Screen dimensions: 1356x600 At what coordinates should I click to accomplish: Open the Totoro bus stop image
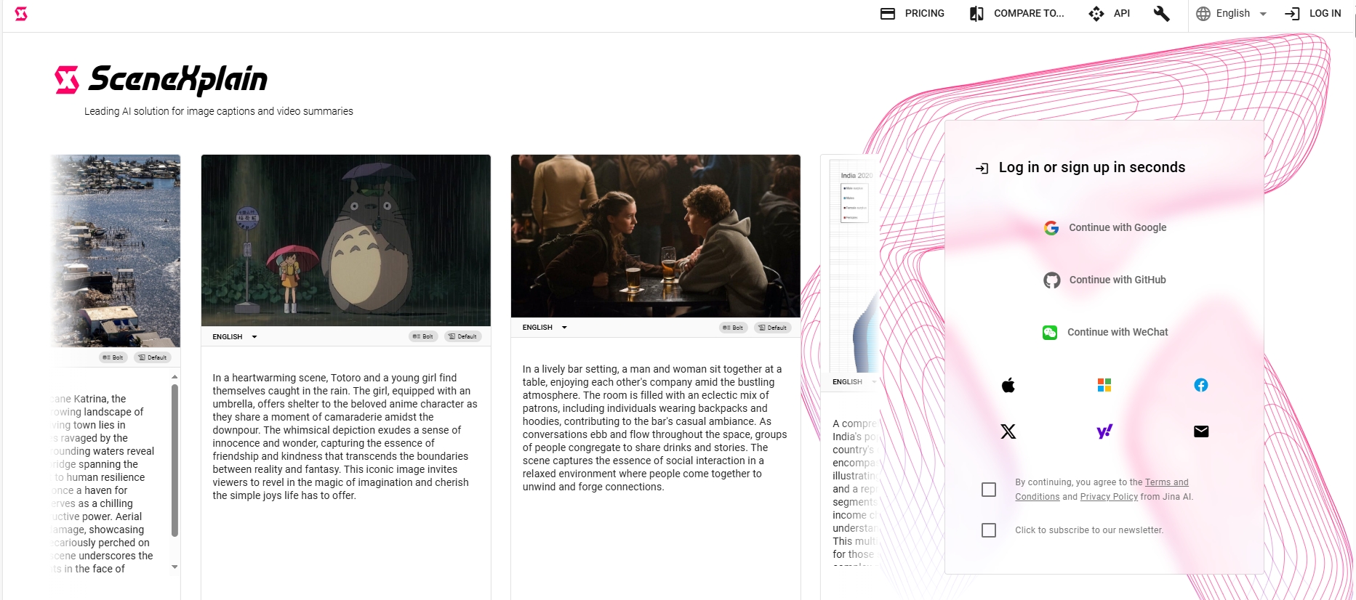point(346,240)
